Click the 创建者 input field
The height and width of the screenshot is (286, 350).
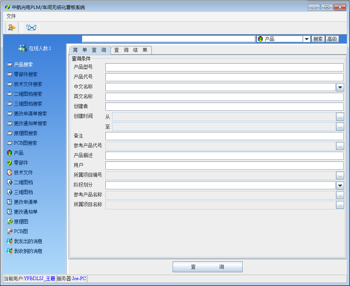click(x=225, y=106)
